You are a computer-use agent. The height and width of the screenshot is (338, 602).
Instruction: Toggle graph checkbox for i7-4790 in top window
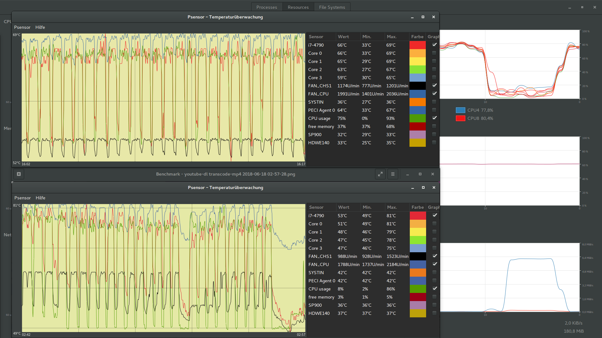point(434,45)
